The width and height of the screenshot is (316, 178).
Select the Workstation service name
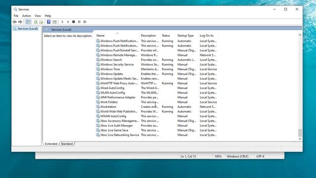click(x=108, y=107)
